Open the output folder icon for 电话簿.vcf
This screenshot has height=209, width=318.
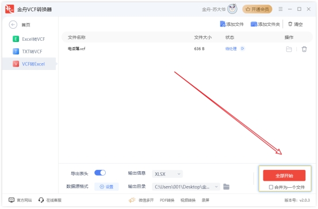(289, 49)
